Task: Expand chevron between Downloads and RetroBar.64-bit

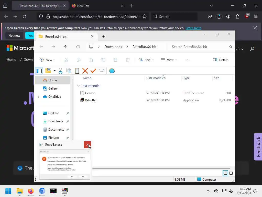Action: (x=127, y=47)
